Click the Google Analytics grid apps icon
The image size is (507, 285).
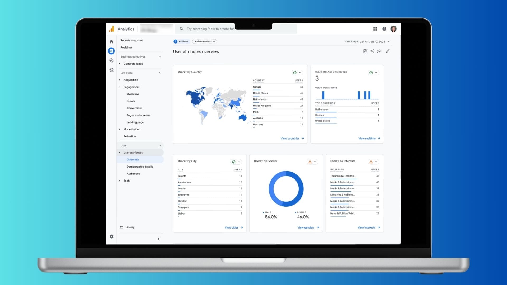pyautogui.click(x=375, y=28)
